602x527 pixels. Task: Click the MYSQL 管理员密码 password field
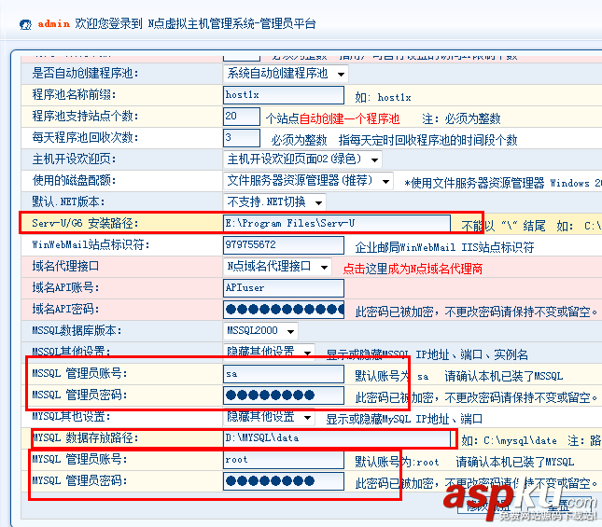click(x=284, y=481)
